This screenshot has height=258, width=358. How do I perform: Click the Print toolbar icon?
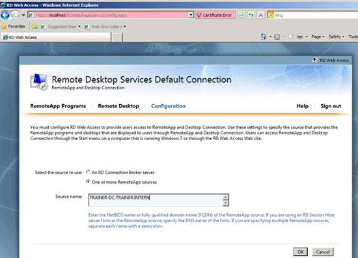(x=300, y=36)
